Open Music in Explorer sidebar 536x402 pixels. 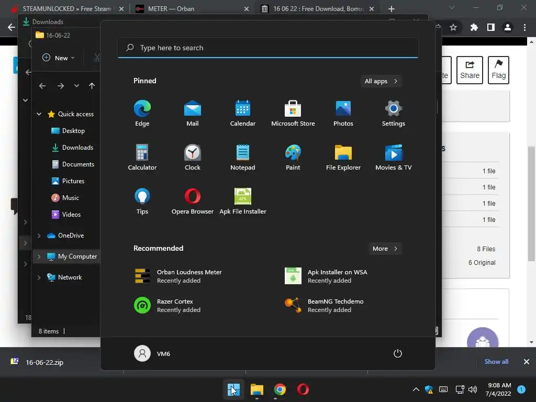click(x=65, y=197)
